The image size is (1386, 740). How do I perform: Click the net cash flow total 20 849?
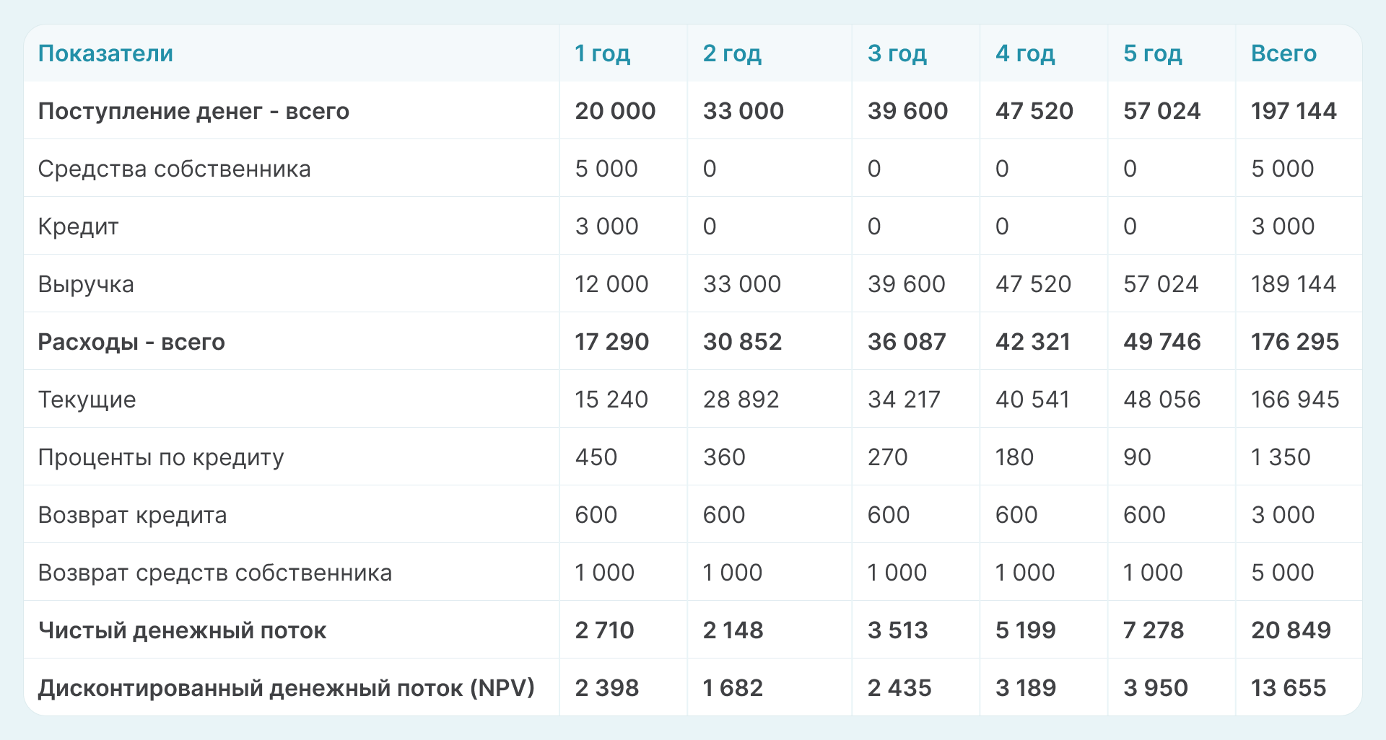1291,630
